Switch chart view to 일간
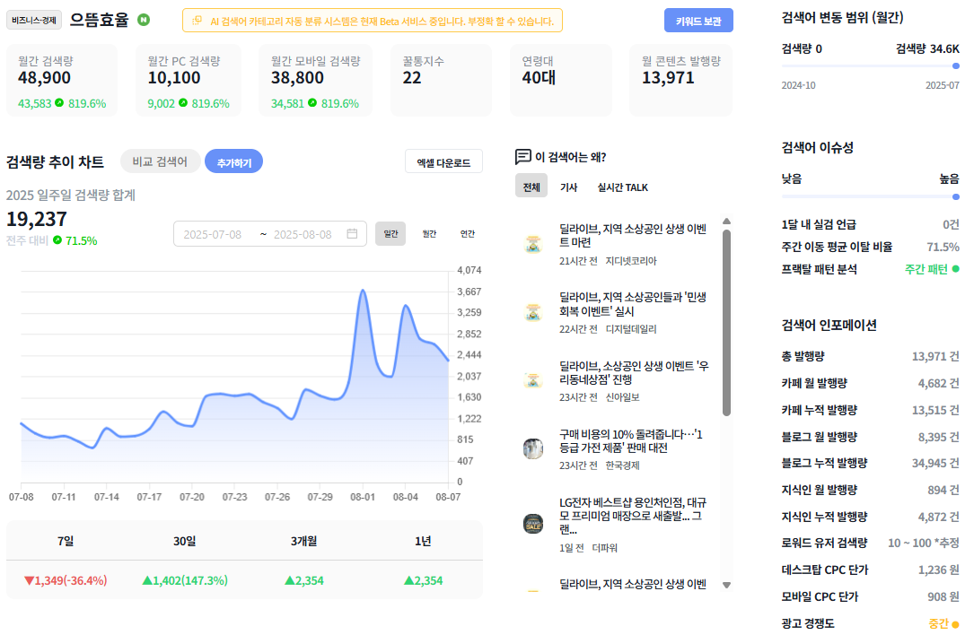Screen dimensions: 974x635 [x=390, y=234]
